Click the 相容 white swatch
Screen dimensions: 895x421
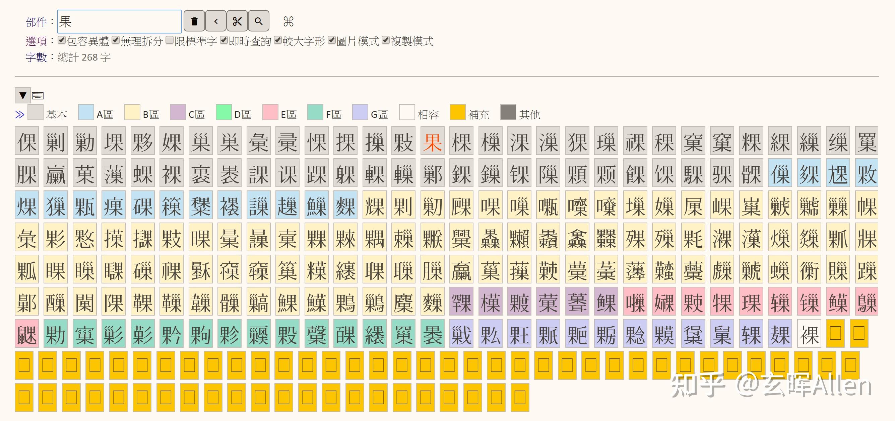(407, 112)
